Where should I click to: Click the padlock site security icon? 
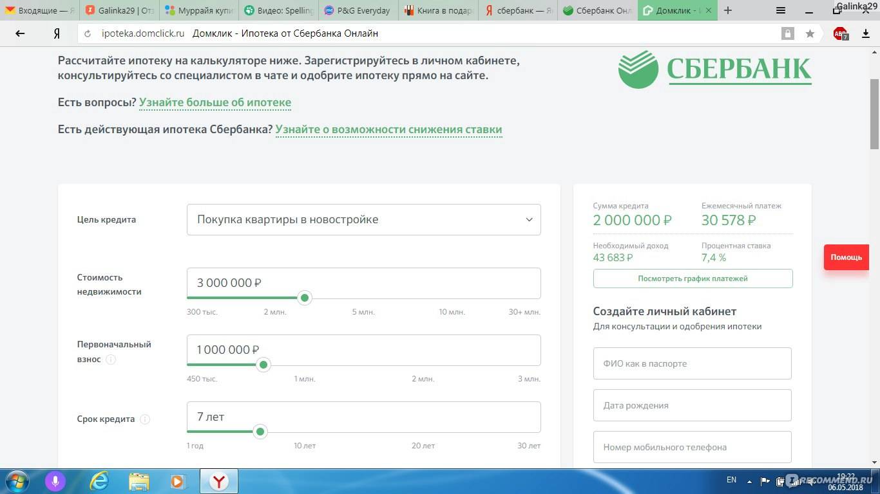(787, 33)
